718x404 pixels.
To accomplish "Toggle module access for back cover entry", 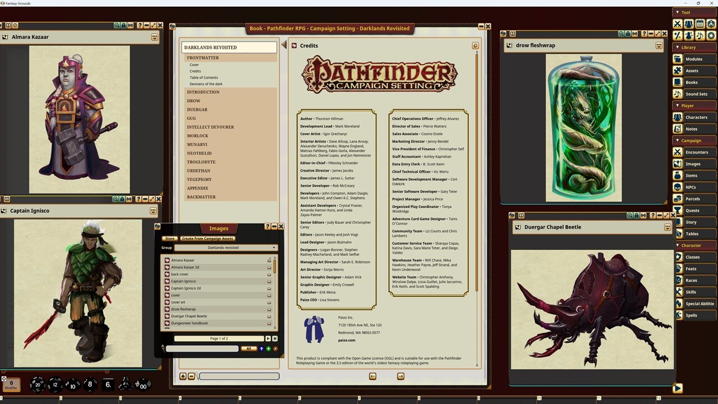I will coord(269,274).
